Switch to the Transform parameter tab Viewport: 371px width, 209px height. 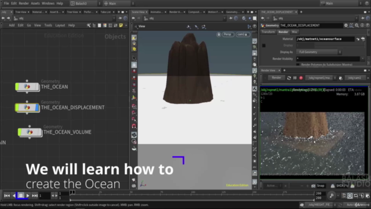268,32
